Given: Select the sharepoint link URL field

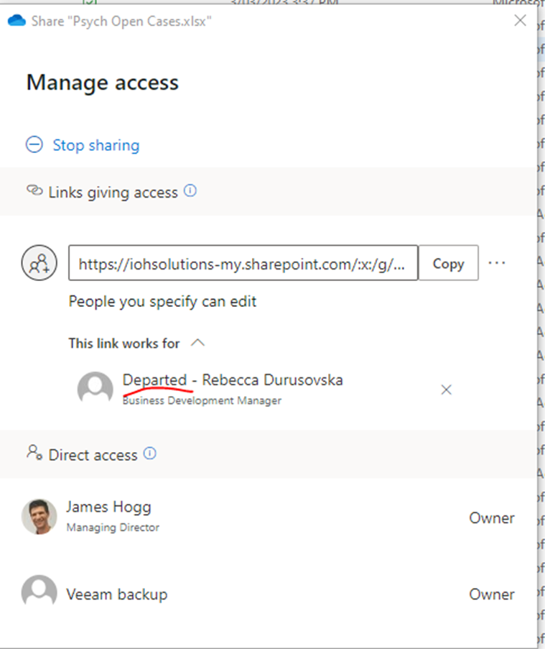Looking at the screenshot, I should click(243, 263).
